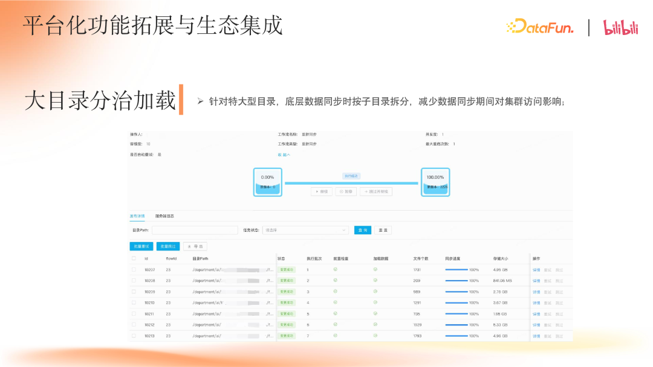This screenshot has height=367, width=653.
Task: Check the checkbox for row 10208
Action: point(134,280)
